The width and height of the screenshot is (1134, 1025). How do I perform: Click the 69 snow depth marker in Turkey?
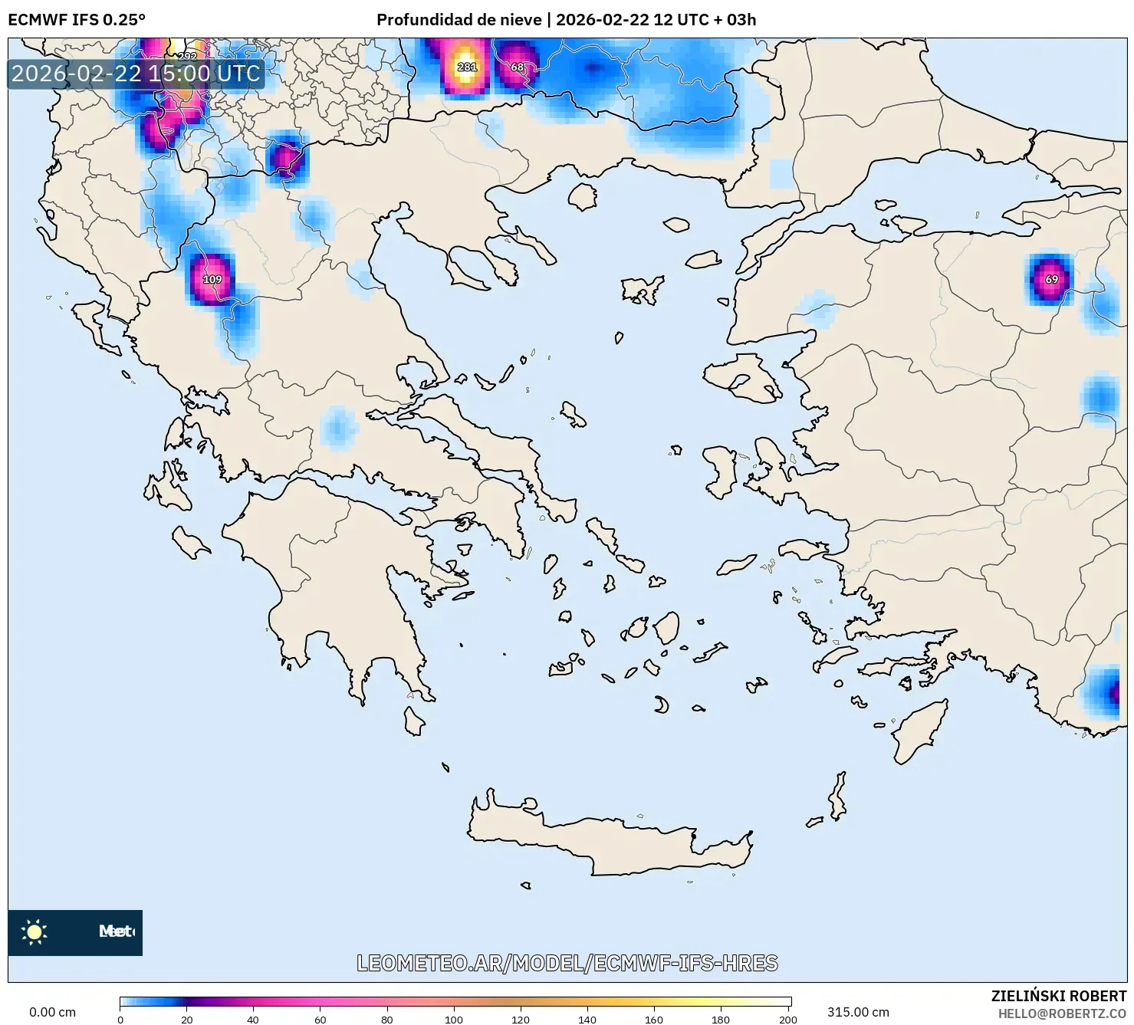coord(1051,280)
